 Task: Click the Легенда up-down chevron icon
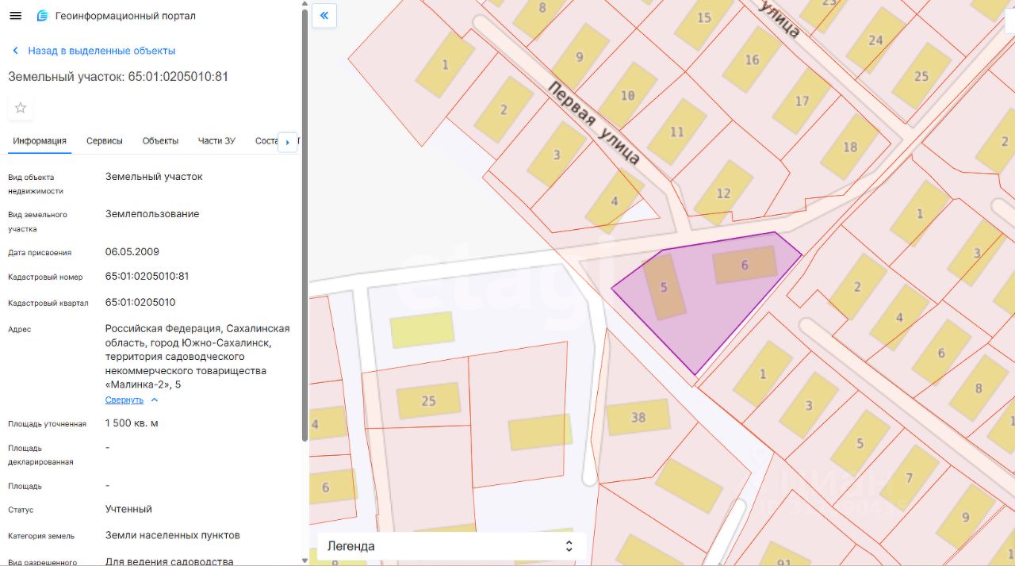point(569,546)
